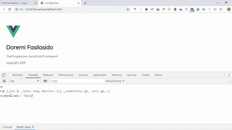Switch to the Performance tab

coord(66,75)
